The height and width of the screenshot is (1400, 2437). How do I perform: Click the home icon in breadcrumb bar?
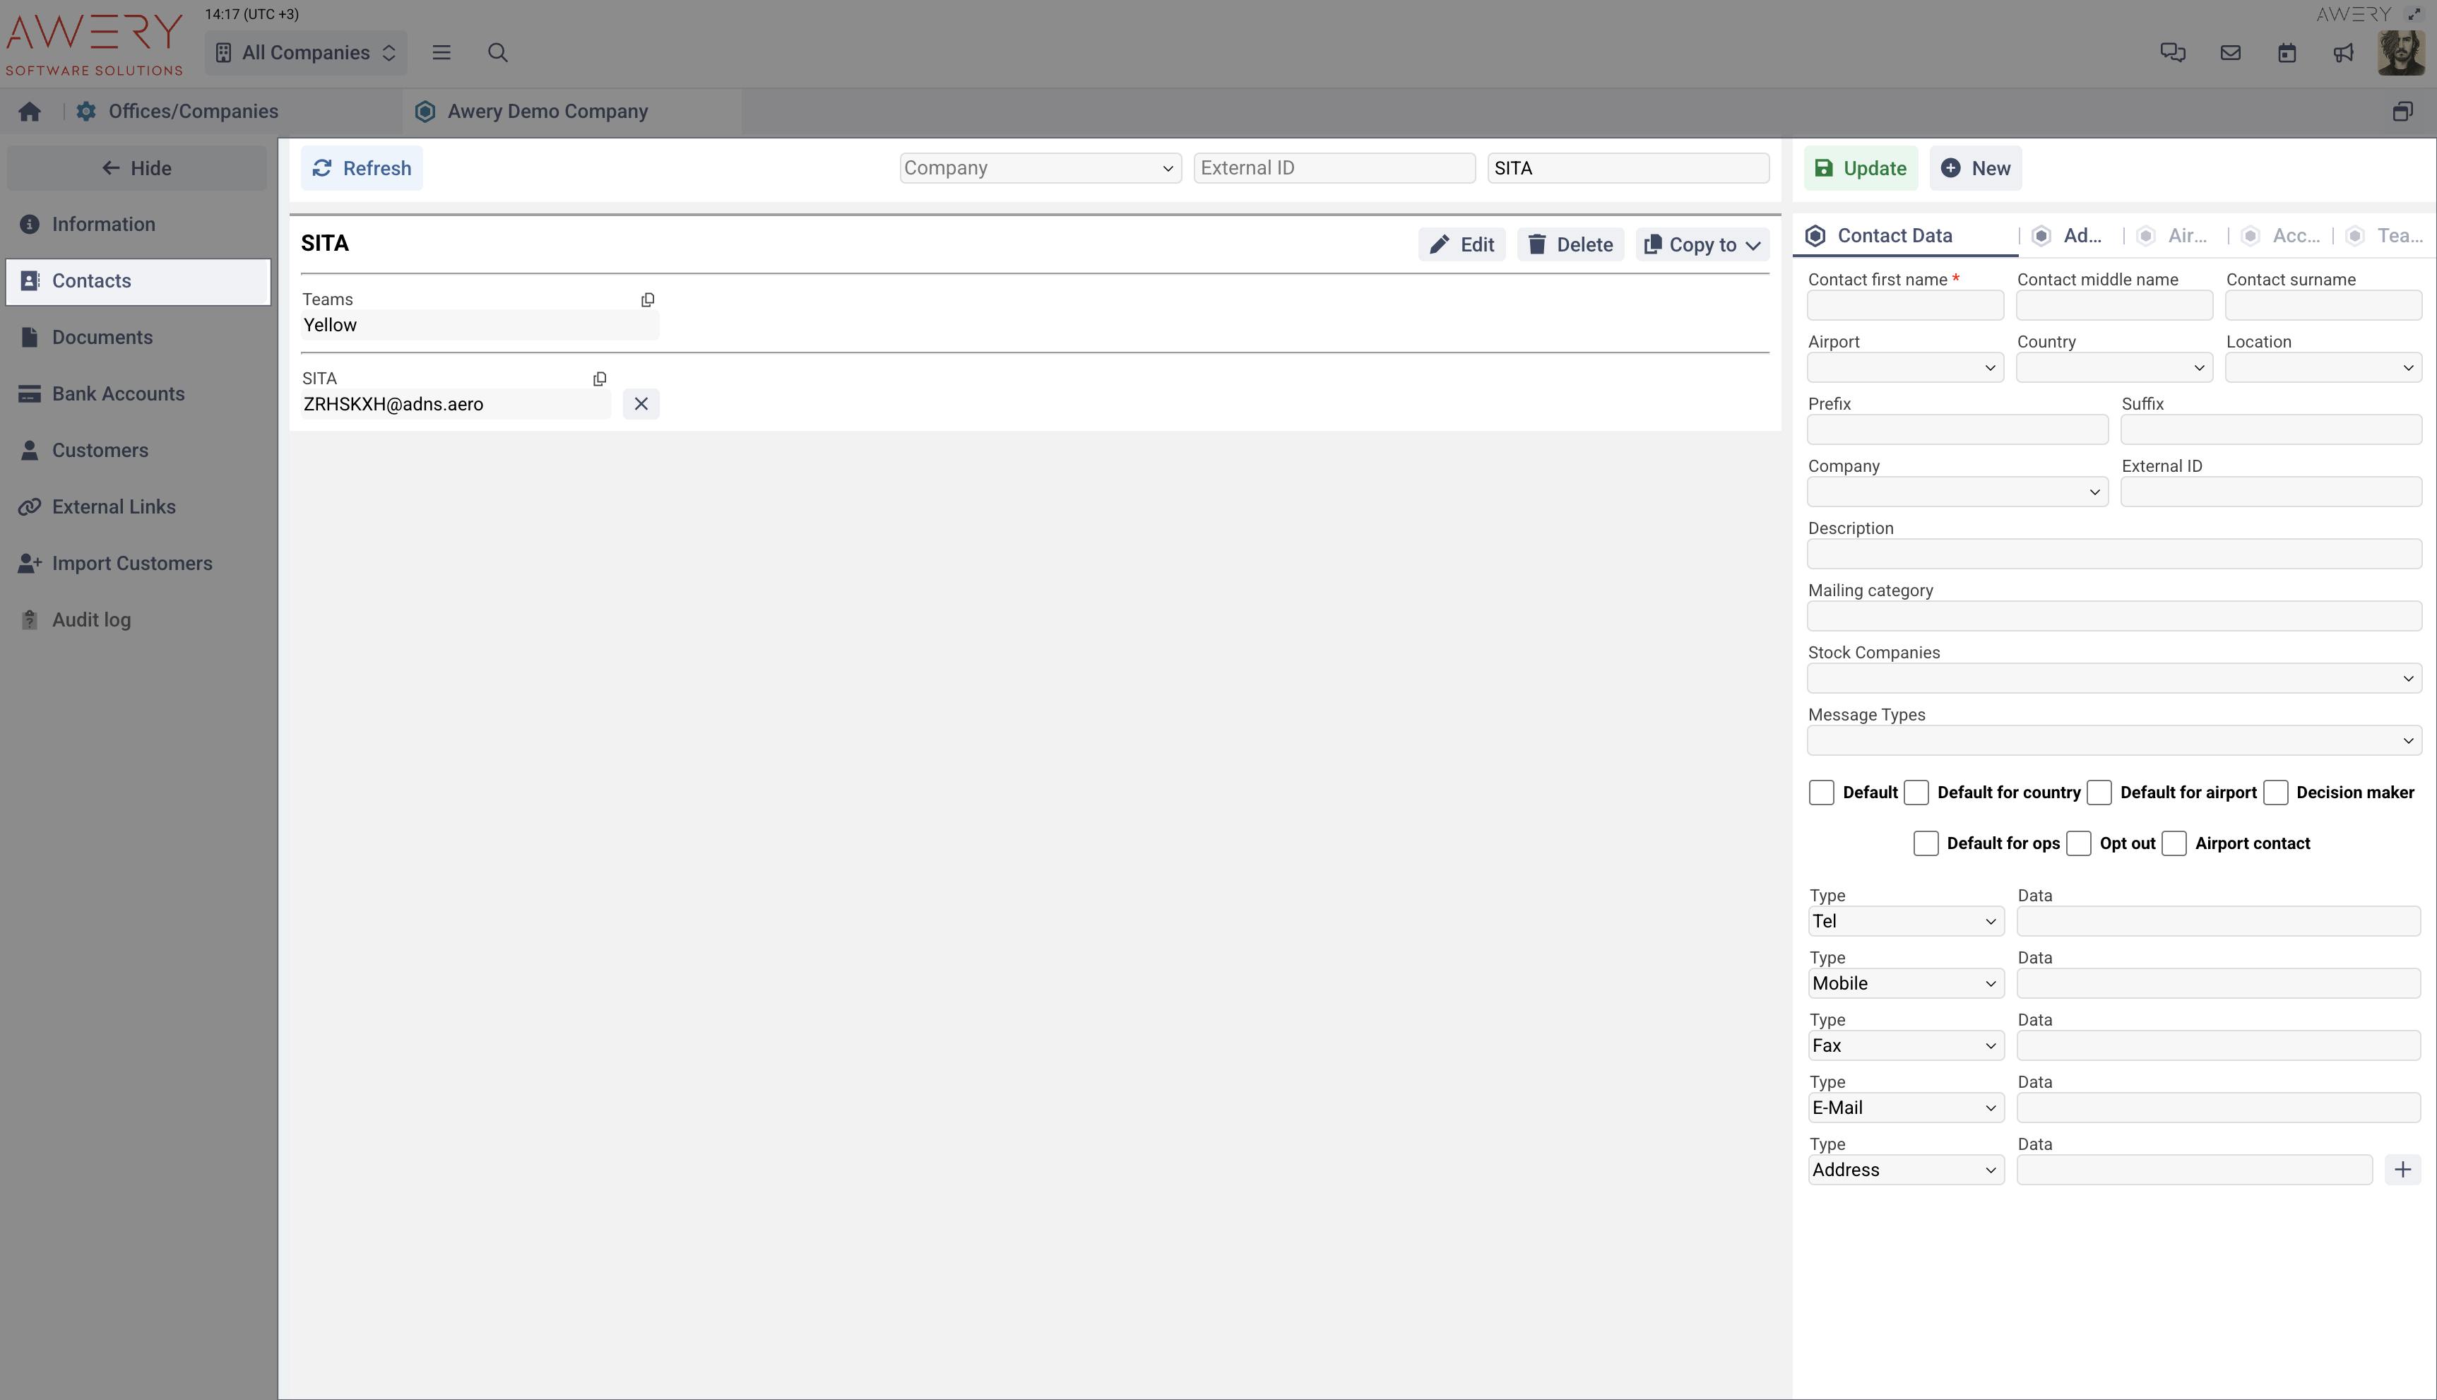coord(30,112)
